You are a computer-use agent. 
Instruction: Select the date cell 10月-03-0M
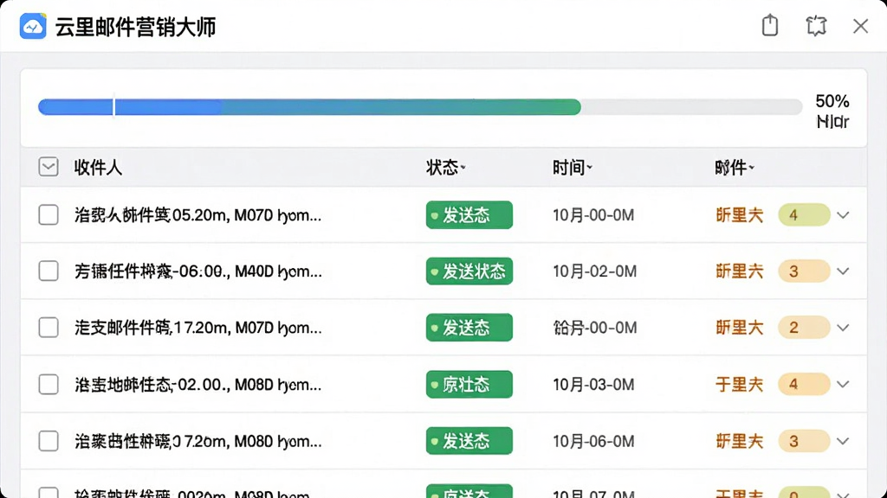pos(593,385)
